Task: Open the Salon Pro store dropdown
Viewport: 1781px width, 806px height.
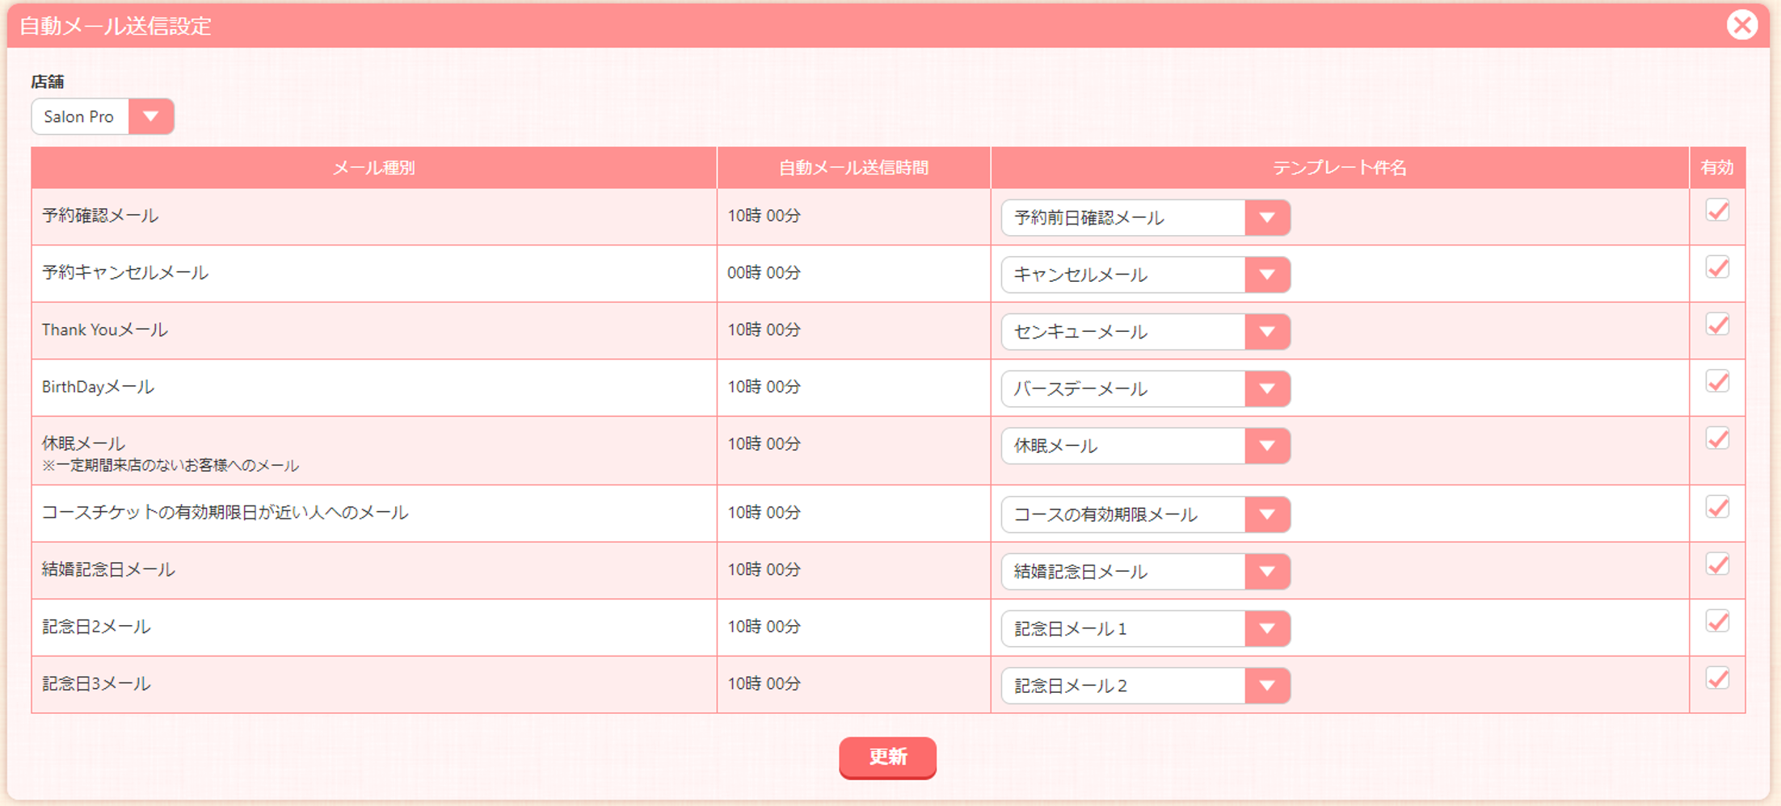Action: click(103, 116)
